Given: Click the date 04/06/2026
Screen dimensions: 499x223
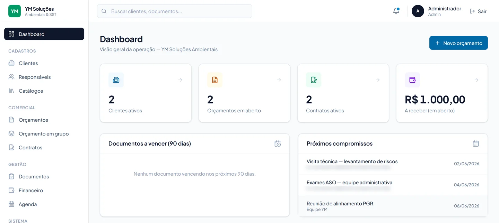Looking at the screenshot, I should coord(466,185).
